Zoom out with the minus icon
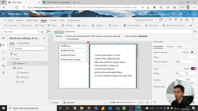Image resolution: width=198 pixels, height=111 pixels. [x=106, y=102]
